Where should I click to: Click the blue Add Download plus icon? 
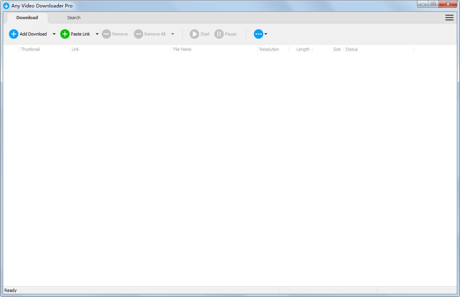pyautogui.click(x=14, y=34)
